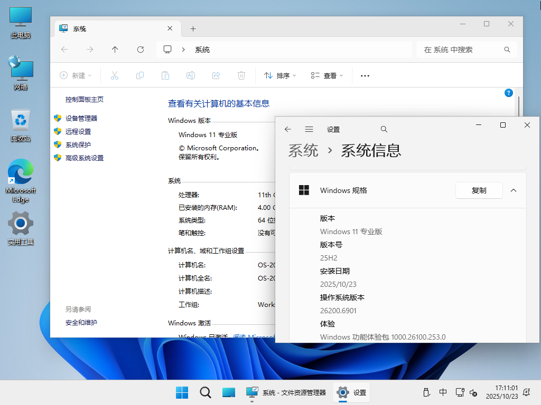Open the Settings navigation hamburger menu
Viewport: 541px width, 405px height.
[x=309, y=129]
